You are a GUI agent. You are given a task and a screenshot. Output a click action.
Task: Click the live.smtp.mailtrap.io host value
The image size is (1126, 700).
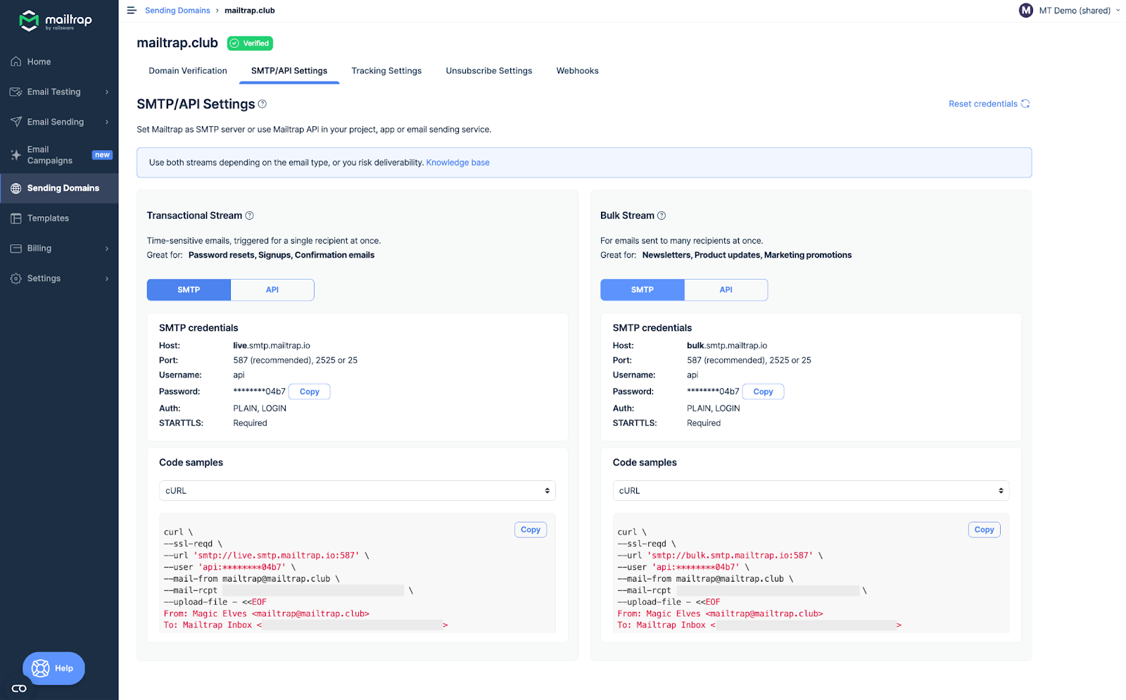[272, 346]
